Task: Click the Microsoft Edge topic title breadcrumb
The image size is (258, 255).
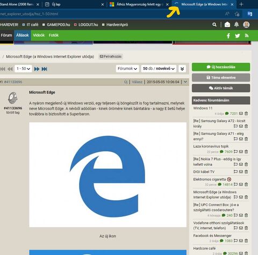Action: [50, 56]
